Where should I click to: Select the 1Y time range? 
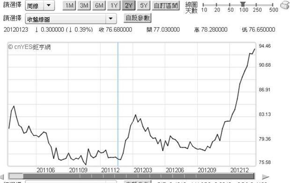coord(114,6)
